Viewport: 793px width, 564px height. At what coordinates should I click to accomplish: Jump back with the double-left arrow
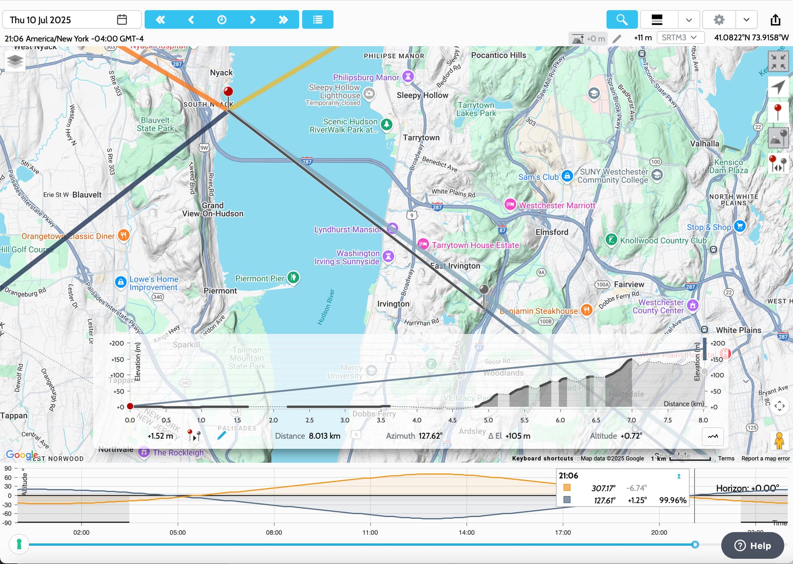[x=160, y=19]
